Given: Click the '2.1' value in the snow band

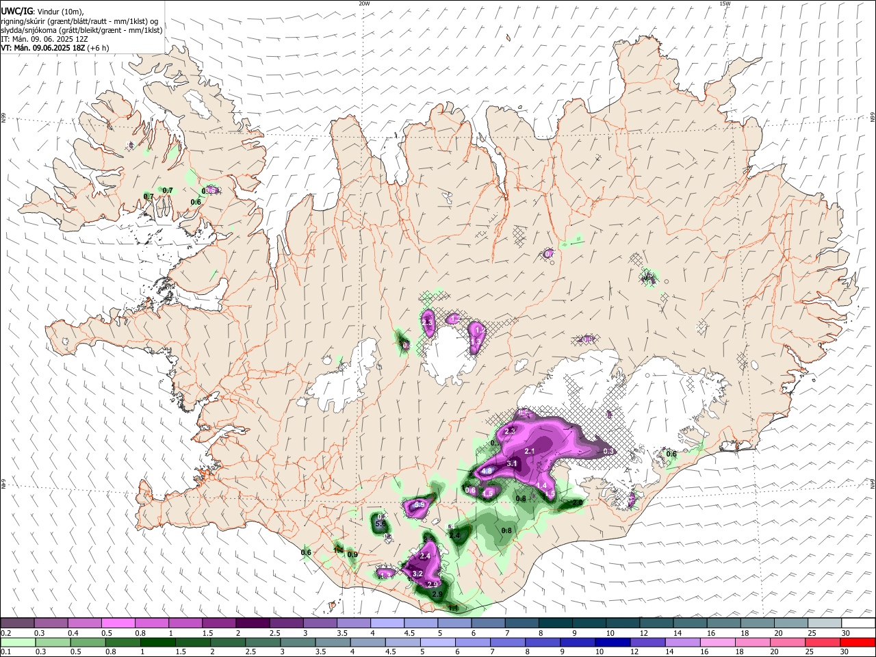Looking at the screenshot, I should click(529, 452).
